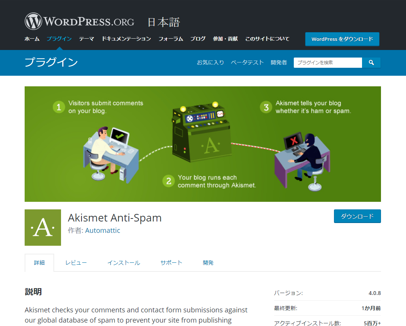
Task: Click the Akismet banner image
Action: (x=203, y=144)
